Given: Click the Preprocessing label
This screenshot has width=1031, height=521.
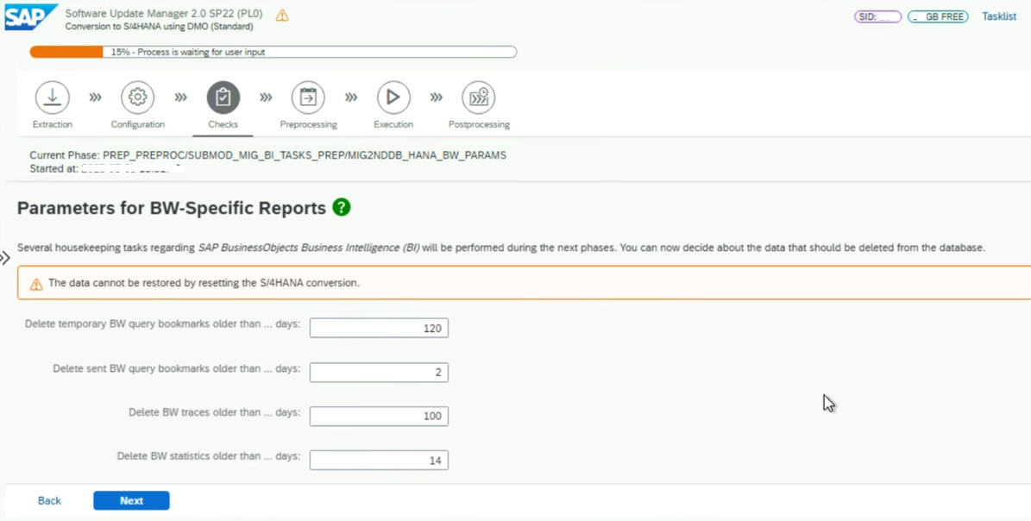Looking at the screenshot, I should [x=308, y=124].
